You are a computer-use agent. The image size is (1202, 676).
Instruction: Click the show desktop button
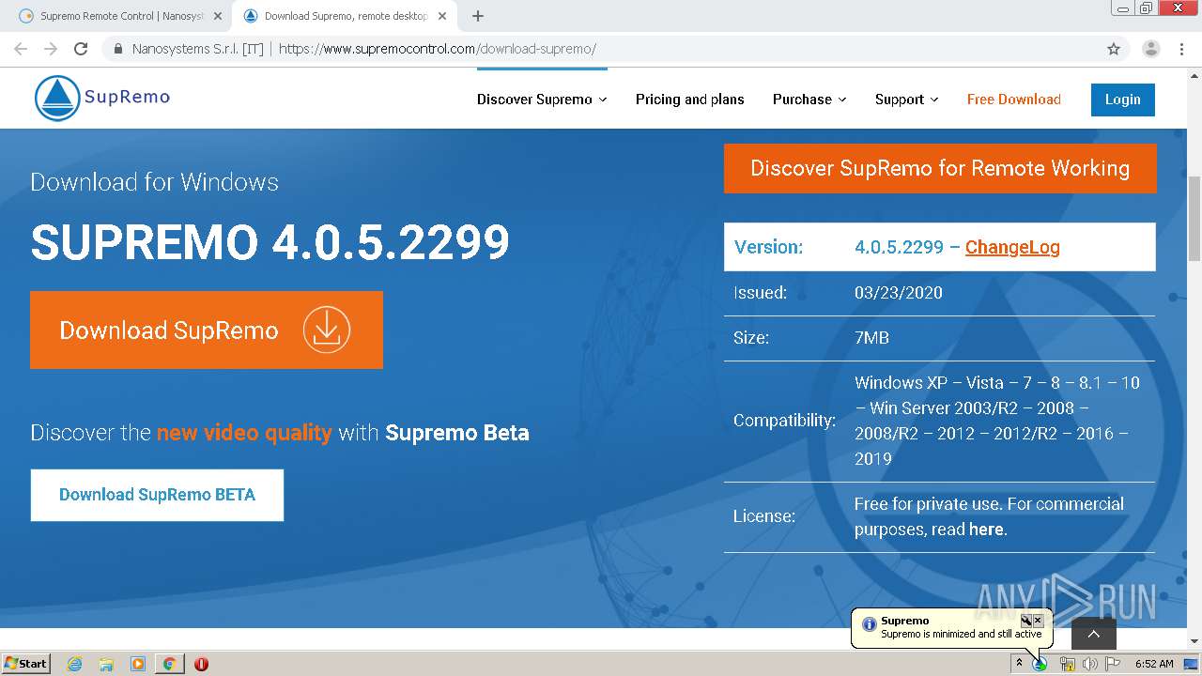[1192, 664]
